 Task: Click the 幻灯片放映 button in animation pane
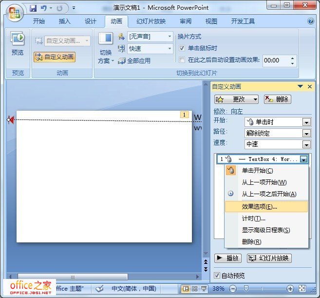pos(269,258)
